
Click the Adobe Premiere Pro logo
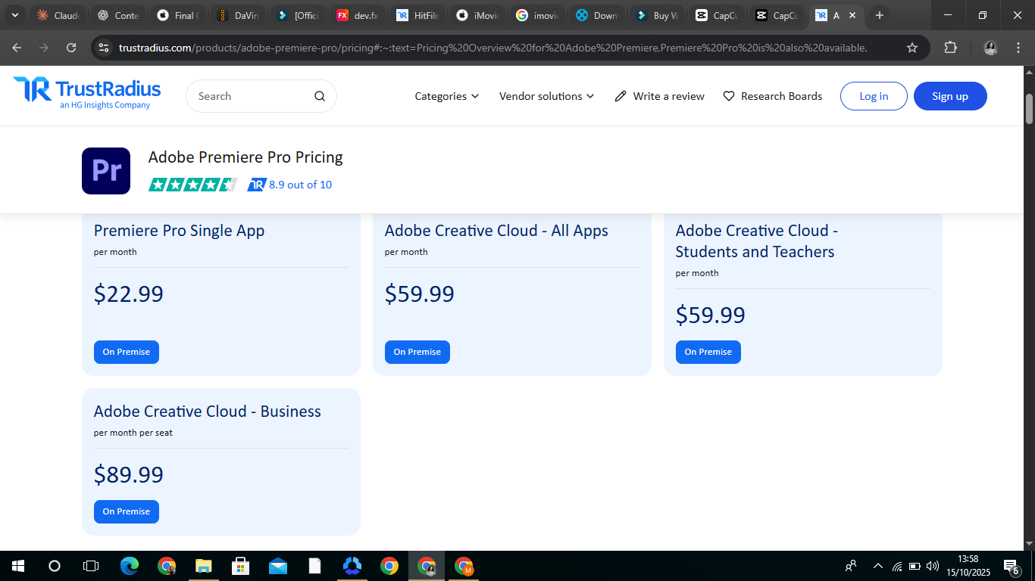pos(106,171)
